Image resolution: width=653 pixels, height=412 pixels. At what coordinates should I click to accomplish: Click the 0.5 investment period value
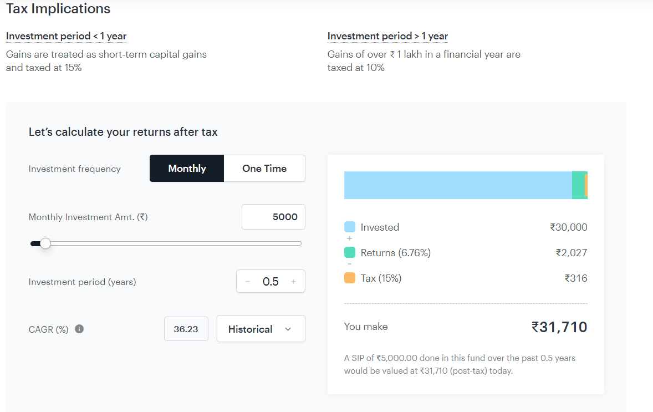271,282
